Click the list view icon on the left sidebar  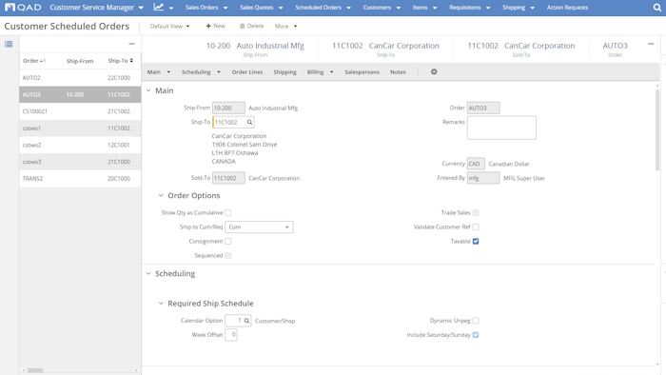[9, 44]
